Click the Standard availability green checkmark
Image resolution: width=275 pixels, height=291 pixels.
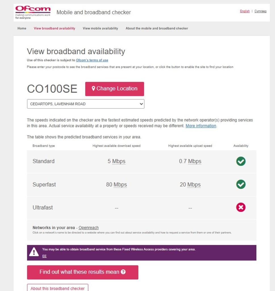point(241,161)
